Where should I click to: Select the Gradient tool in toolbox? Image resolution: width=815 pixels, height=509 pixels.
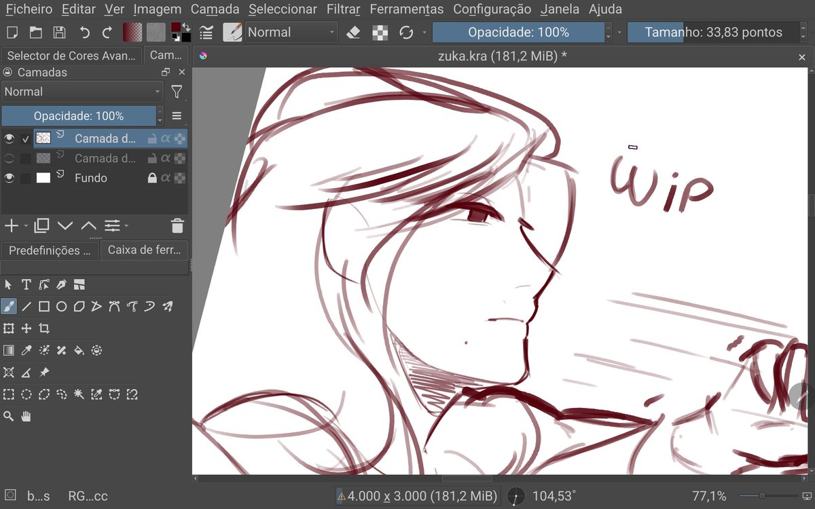point(9,350)
